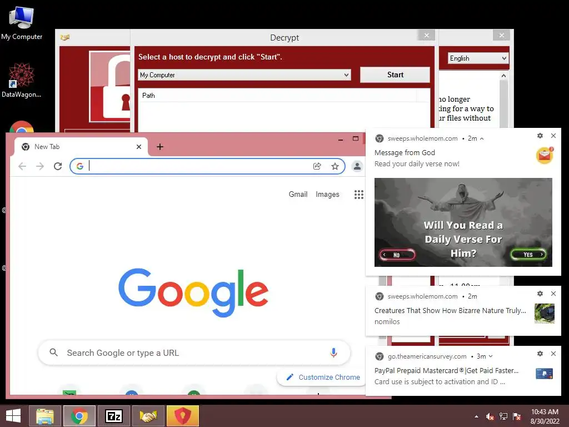Image resolution: width=569 pixels, height=427 pixels.
Task: Click YES in daily verse notification
Action: (x=528, y=255)
